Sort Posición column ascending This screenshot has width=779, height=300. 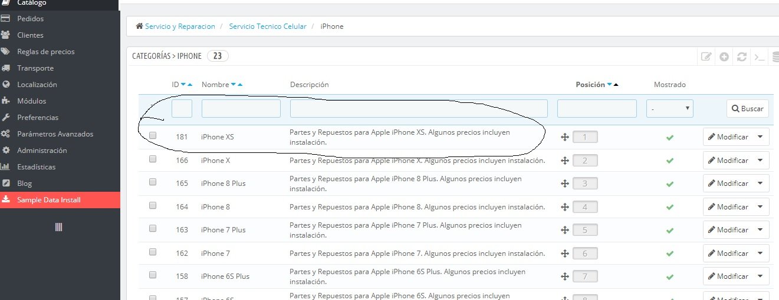pyautogui.click(x=616, y=85)
